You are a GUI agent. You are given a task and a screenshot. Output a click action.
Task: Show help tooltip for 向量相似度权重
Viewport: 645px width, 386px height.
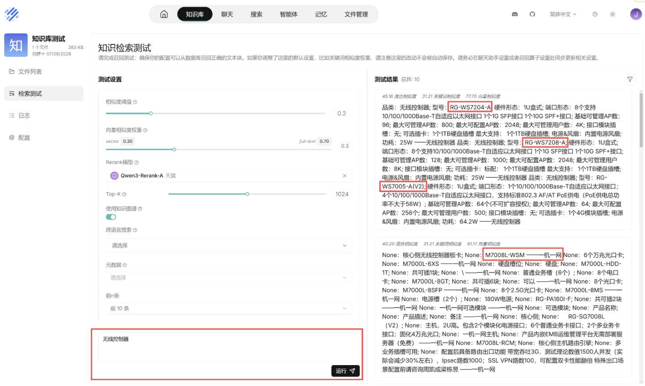(145, 130)
